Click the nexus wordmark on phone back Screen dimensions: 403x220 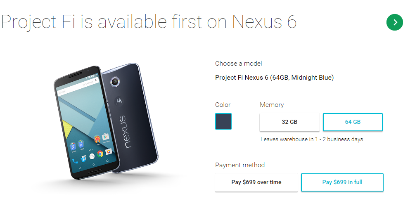(126, 132)
